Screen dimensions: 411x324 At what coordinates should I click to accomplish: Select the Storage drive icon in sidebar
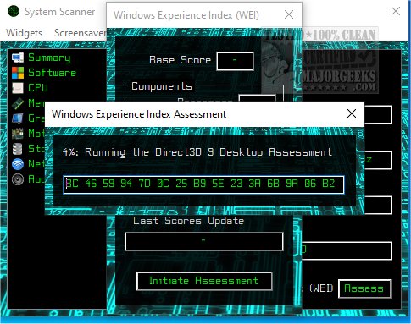click(x=18, y=149)
